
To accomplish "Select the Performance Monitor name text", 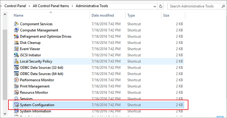I will [37, 80].
